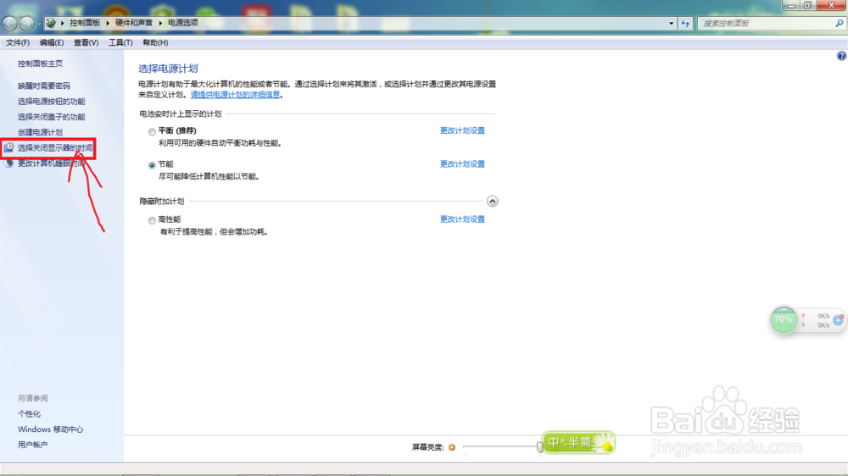
Task: Click the search magnifier icon
Action: [839, 23]
